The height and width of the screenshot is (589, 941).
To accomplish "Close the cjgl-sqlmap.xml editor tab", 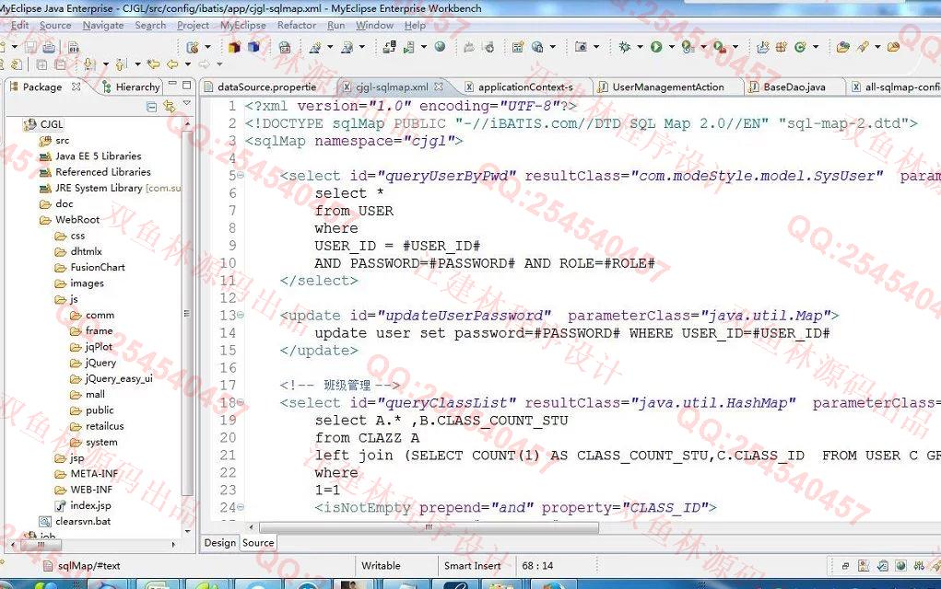I will [x=439, y=87].
